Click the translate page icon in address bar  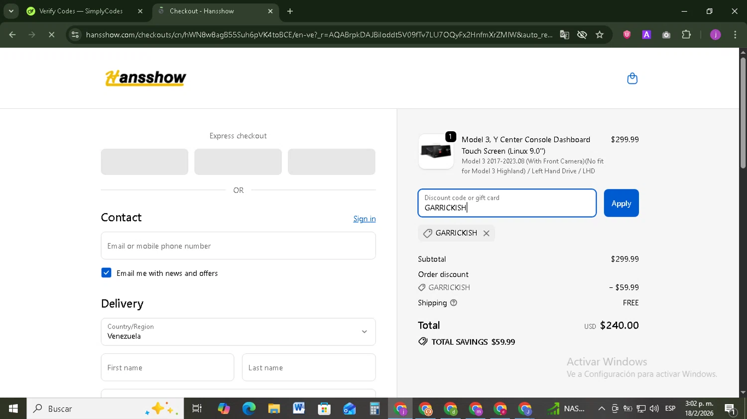(564, 35)
